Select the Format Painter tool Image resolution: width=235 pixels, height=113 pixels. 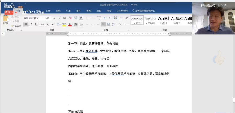click(x=16, y=26)
